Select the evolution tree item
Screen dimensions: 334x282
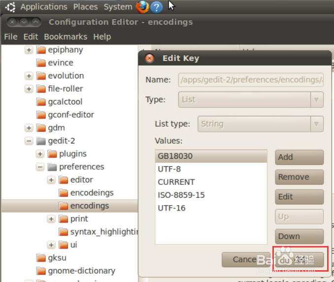[66, 76]
